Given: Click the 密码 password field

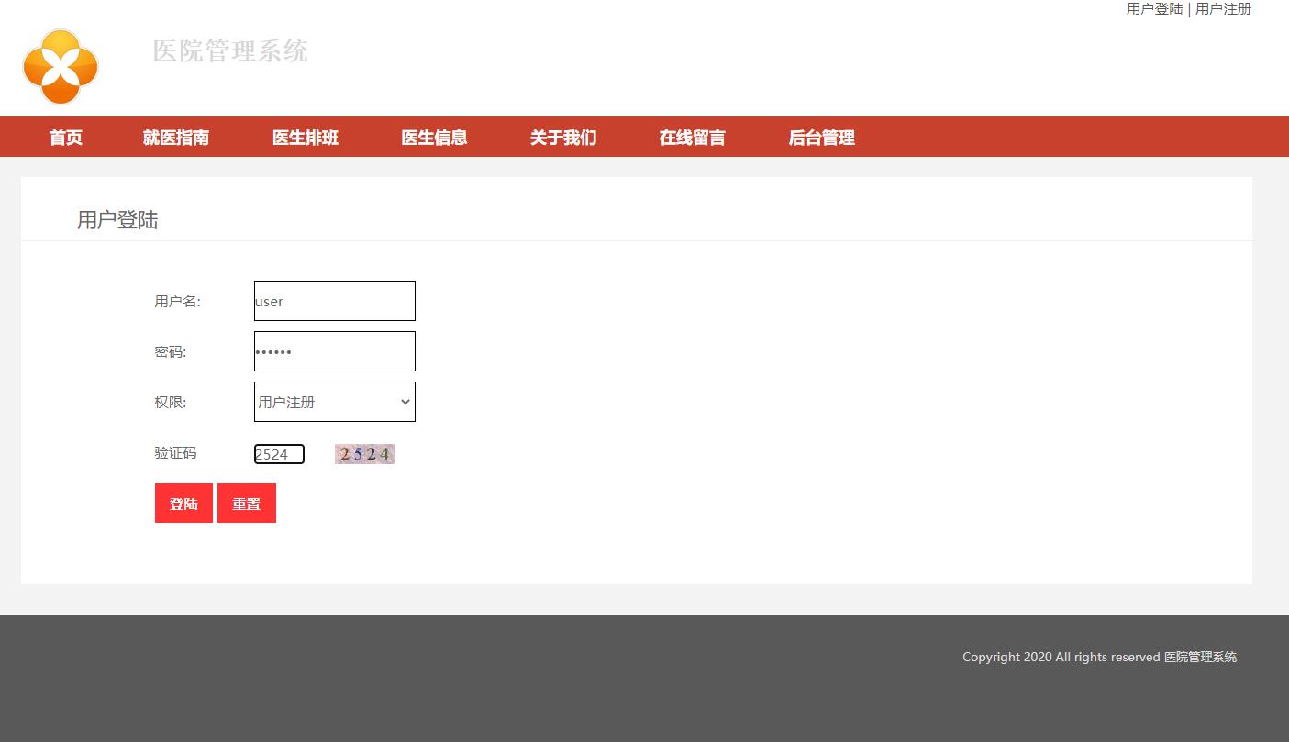Looking at the screenshot, I should [334, 351].
